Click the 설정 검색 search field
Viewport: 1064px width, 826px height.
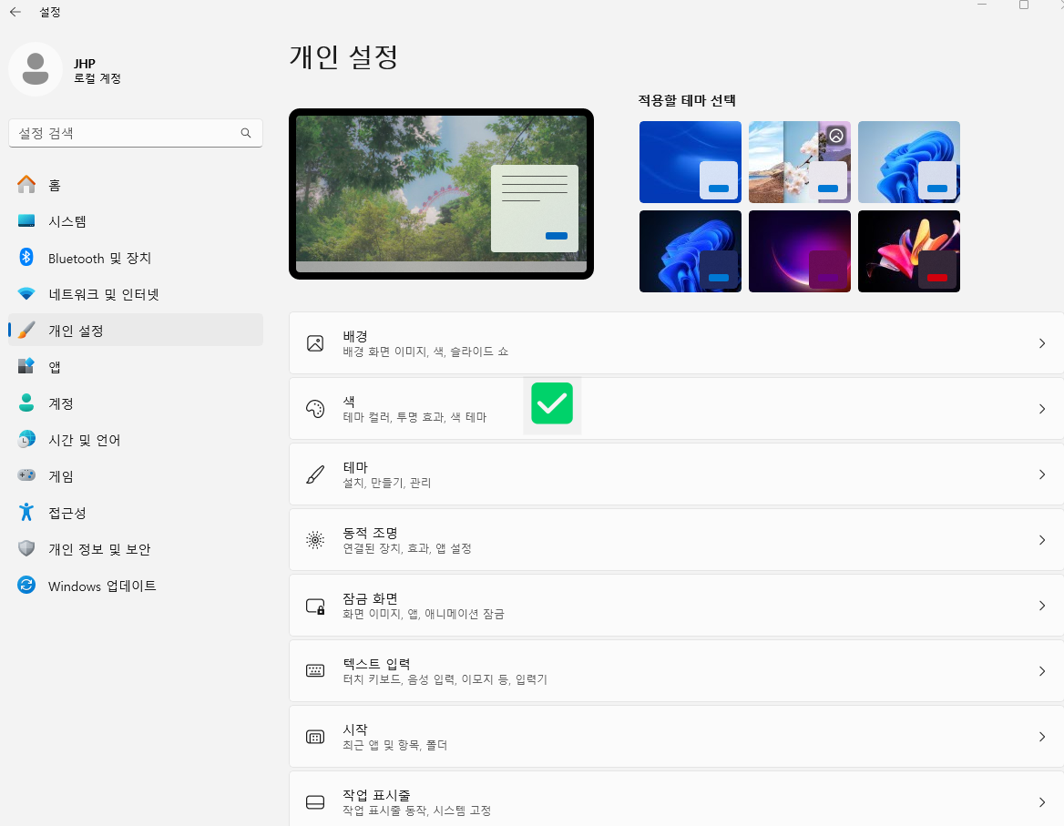tap(136, 133)
